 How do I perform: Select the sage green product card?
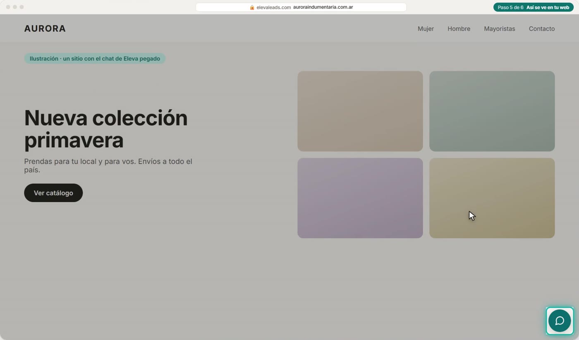pos(492,111)
